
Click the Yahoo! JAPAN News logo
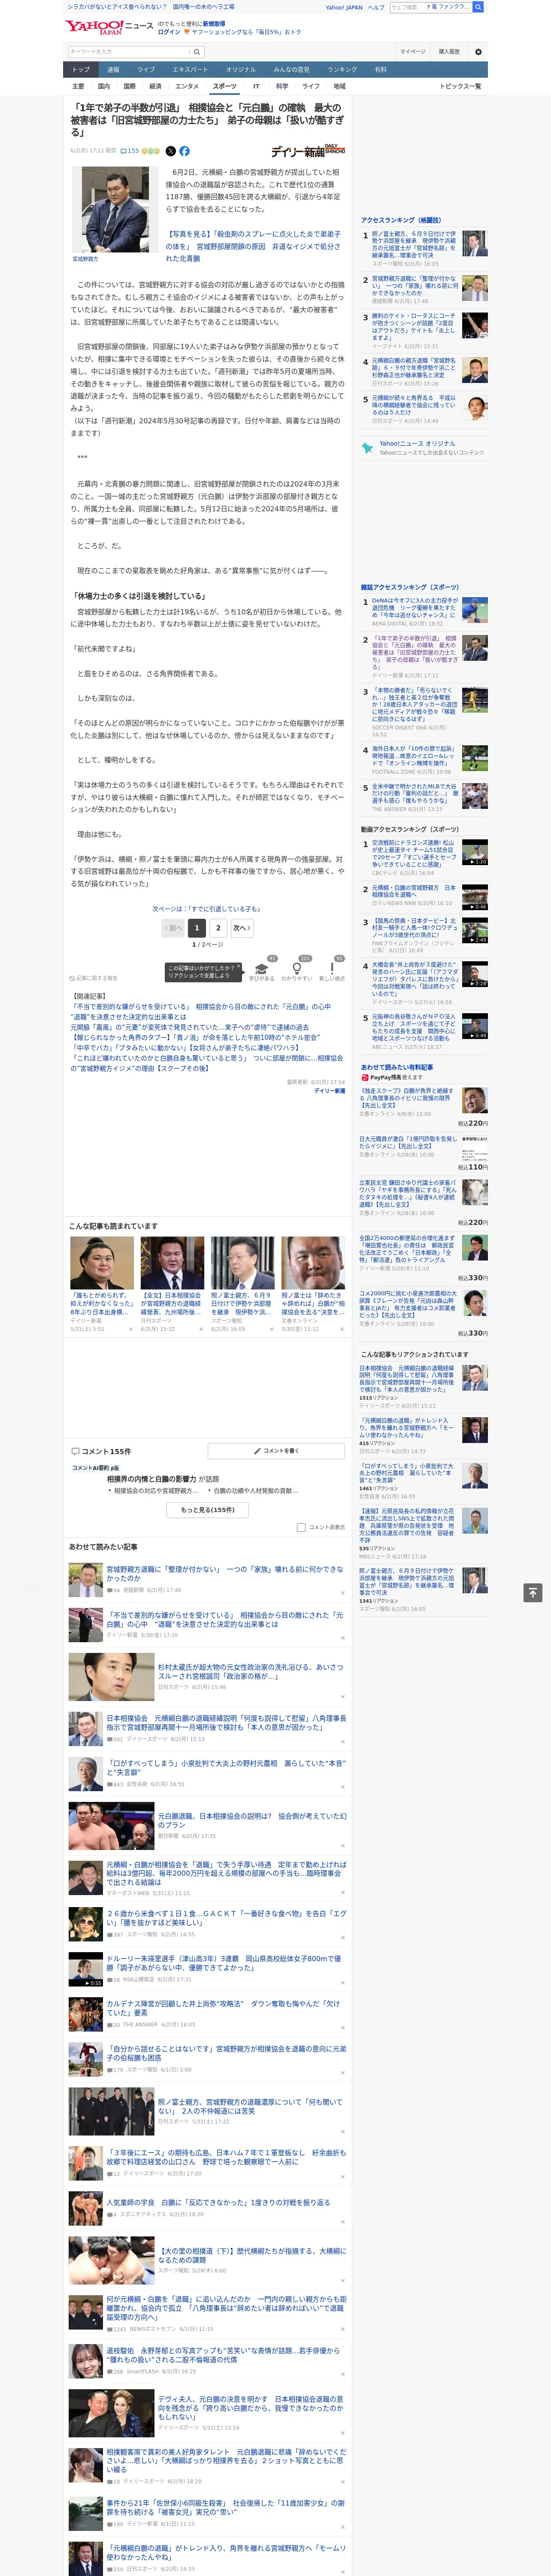tap(109, 27)
